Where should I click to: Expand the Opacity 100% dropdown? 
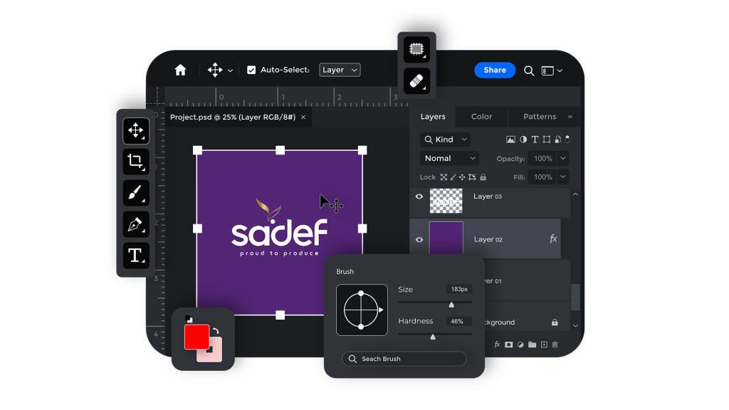(x=562, y=158)
